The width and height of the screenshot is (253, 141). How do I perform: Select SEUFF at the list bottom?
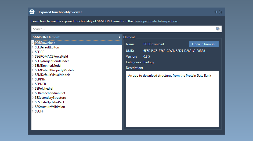tap(39, 111)
